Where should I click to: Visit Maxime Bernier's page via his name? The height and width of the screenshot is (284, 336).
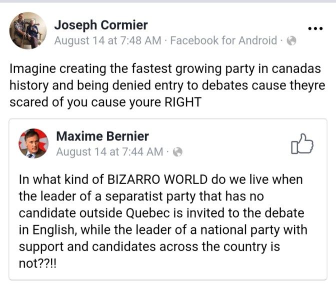coord(102,136)
